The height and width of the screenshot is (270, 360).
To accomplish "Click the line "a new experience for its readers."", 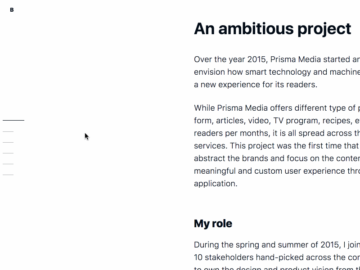I will pos(255,85).
